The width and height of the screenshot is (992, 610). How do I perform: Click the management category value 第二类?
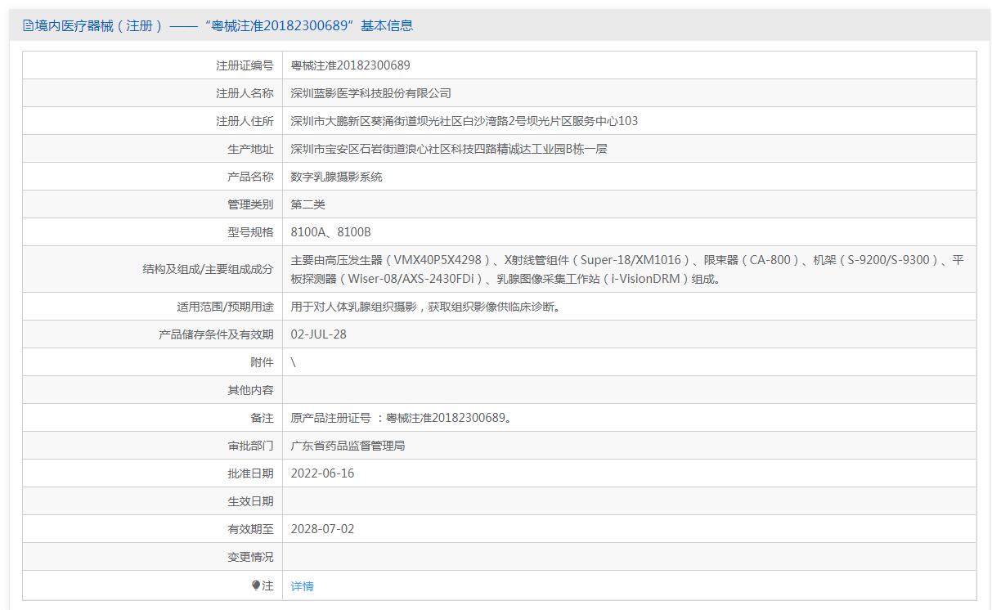307,204
